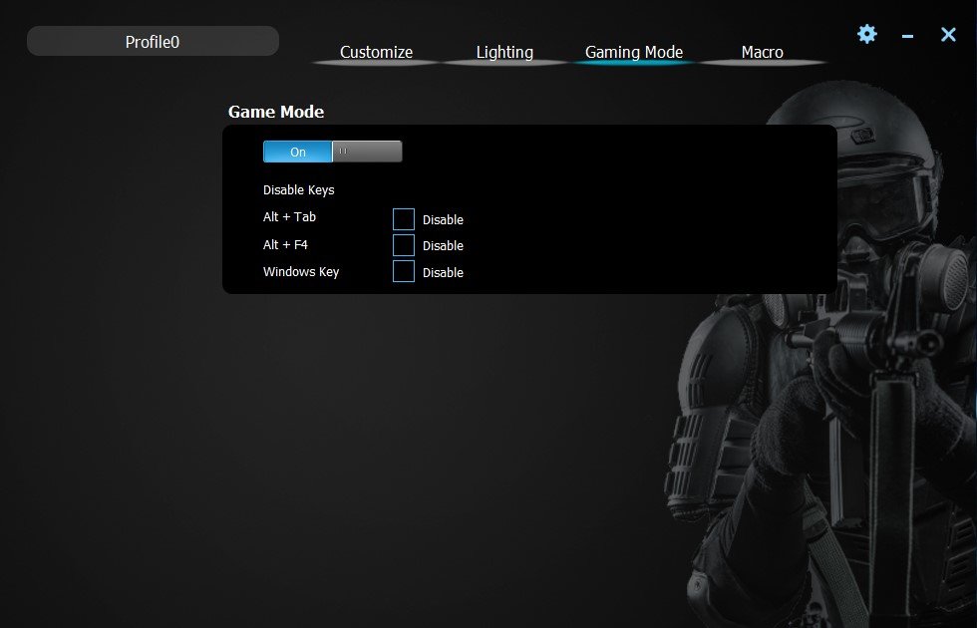This screenshot has width=977, height=628.
Task: Select the Gaming Mode tab
Action: pyautogui.click(x=634, y=52)
